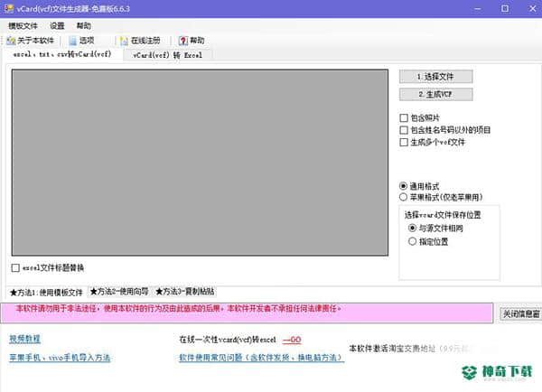The width and height of the screenshot is (542, 392).
Task: Toggle excel文件标题替换 checkbox
Action: pos(15,268)
